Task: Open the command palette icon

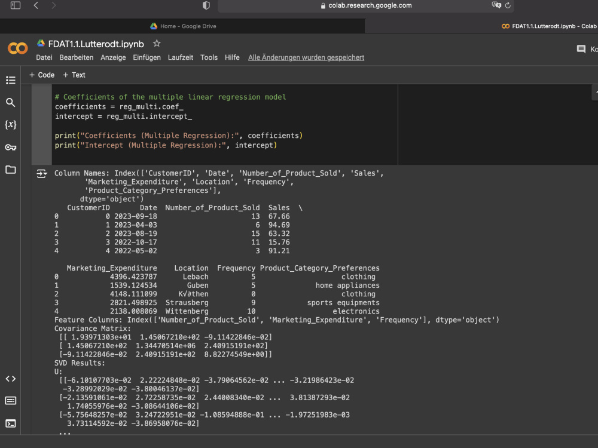Action: click(x=11, y=400)
